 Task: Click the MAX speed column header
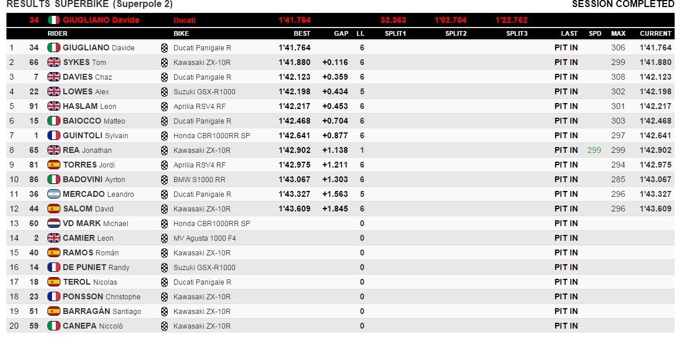tap(618, 33)
